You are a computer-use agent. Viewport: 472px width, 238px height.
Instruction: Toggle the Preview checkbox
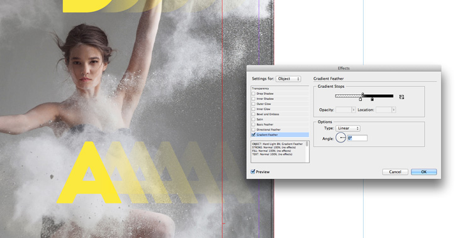253,171
